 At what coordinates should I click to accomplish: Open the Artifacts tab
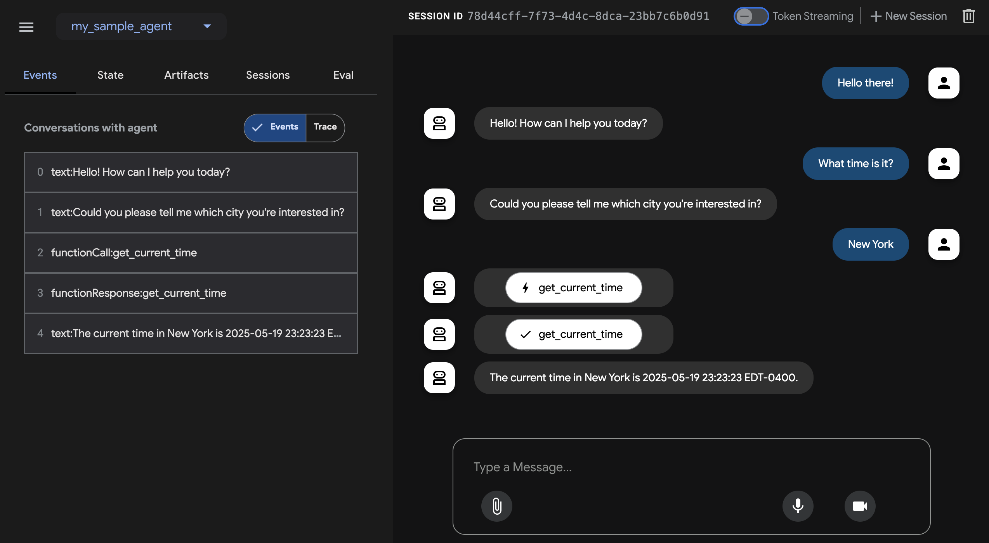pyautogui.click(x=186, y=75)
